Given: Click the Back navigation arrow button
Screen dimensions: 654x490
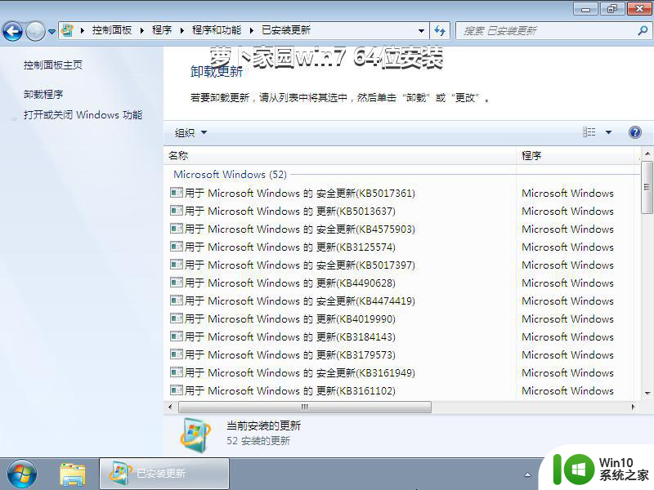Looking at the screenshot, I should pos(13,31).
